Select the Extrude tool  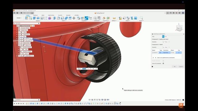(34, 18)
